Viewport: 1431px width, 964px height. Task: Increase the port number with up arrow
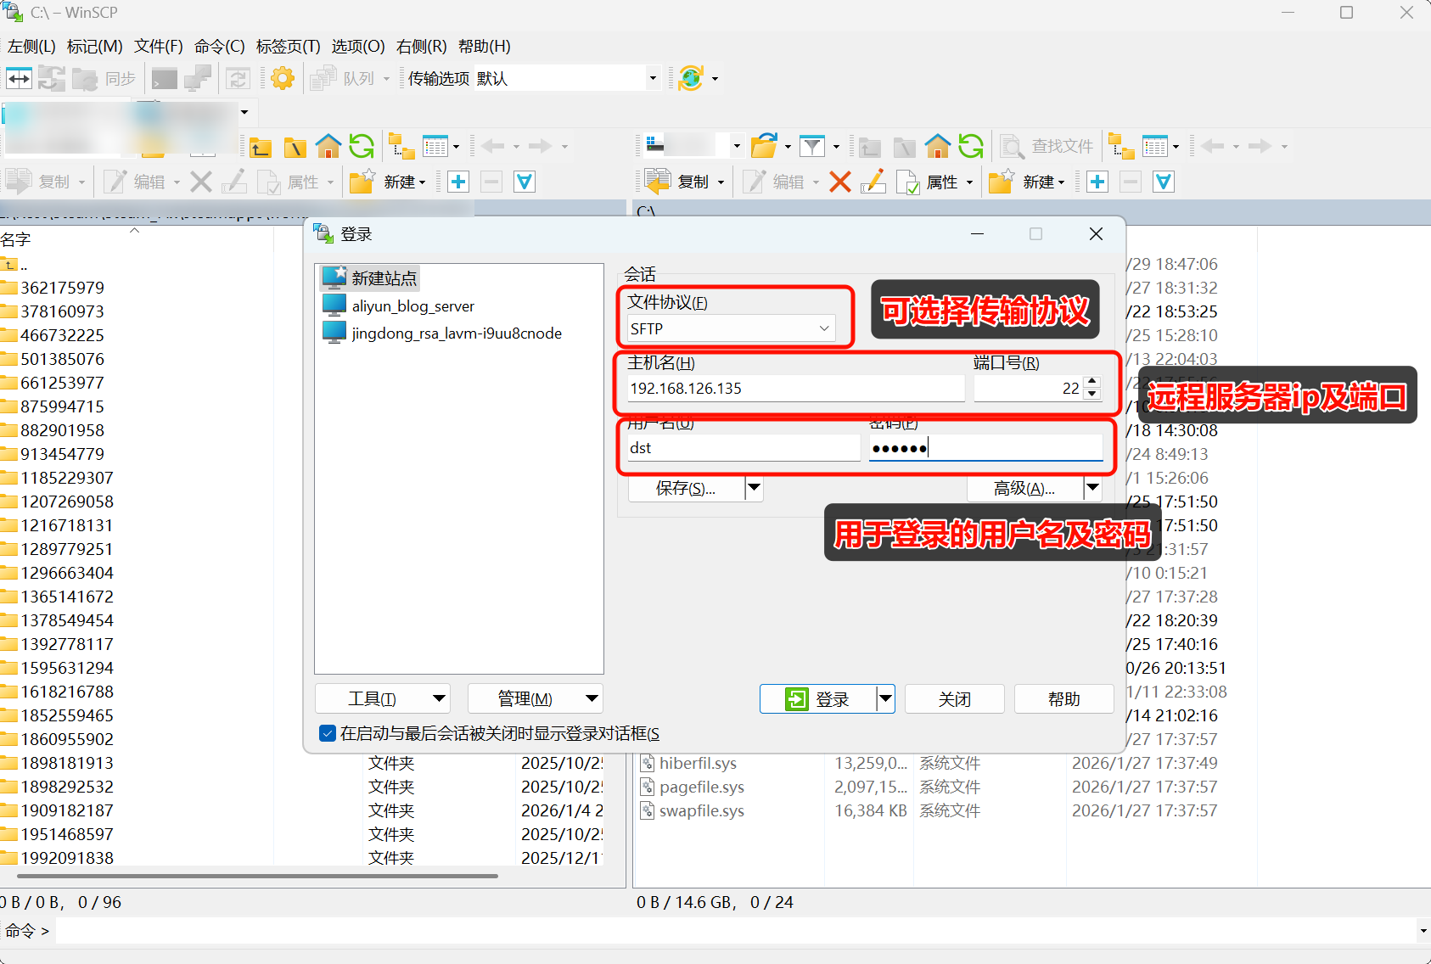click(1092, 382)
